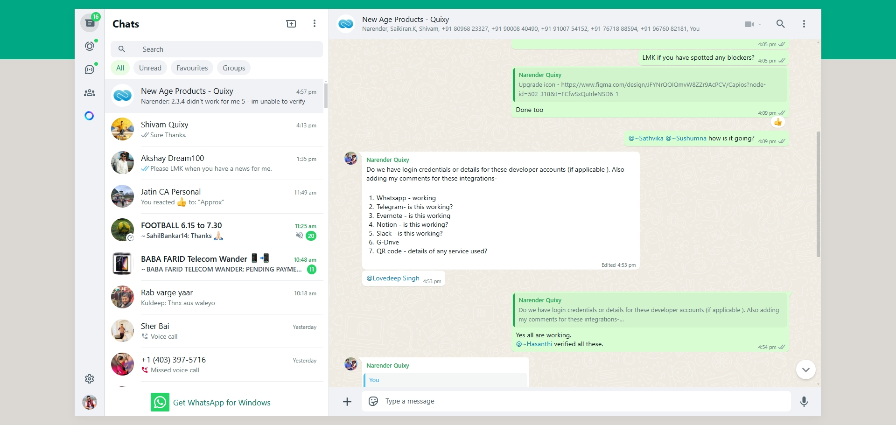
Task: Open the Meta AI circle icon
Action: (89, 116)
